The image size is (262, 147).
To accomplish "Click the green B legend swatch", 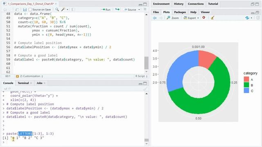I will [246, 85].
